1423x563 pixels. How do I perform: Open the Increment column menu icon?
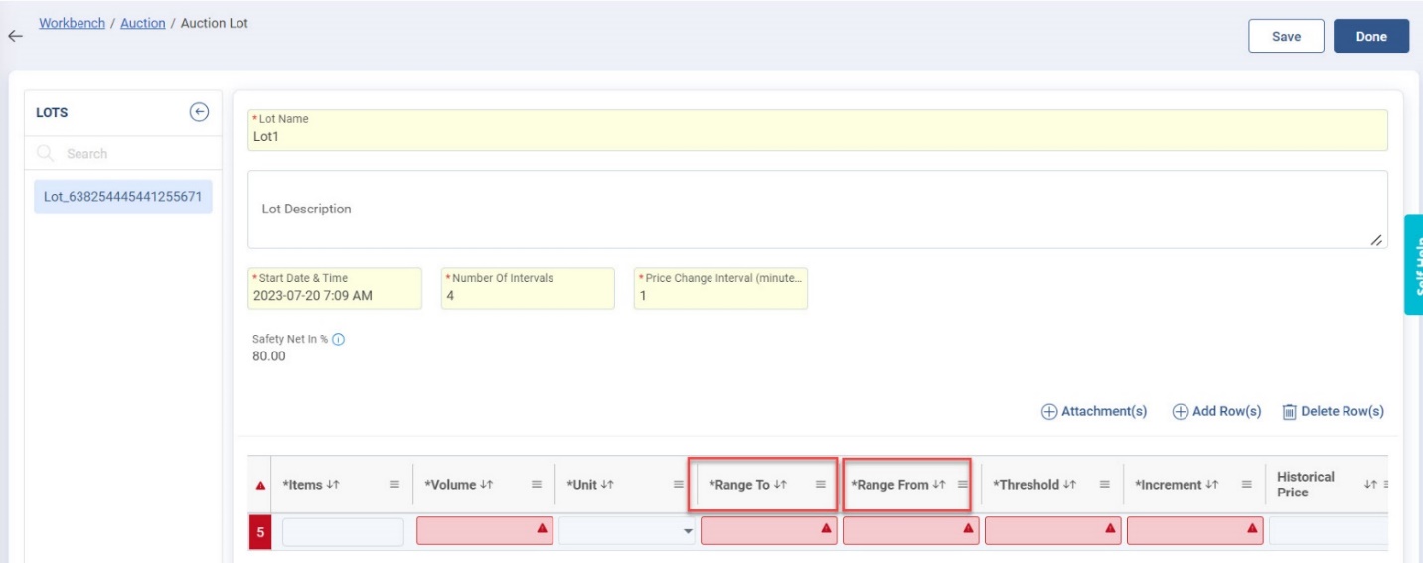pos(1246,485)
